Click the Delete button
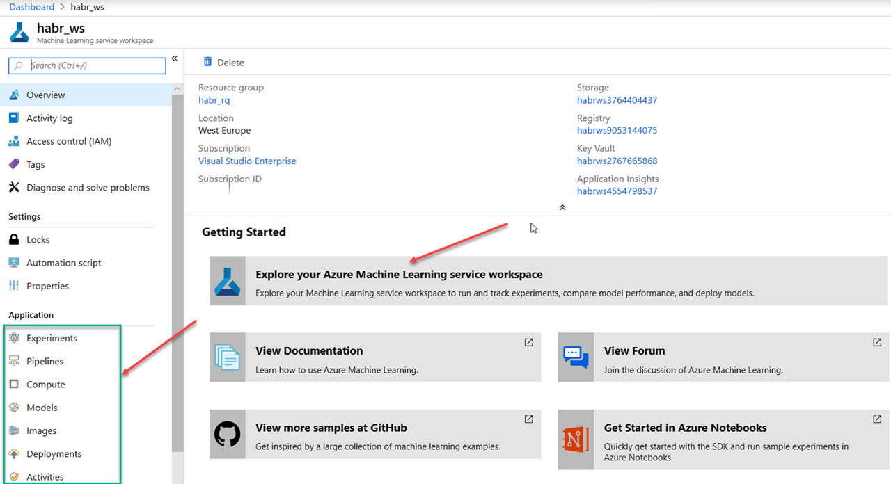The width and height of the screenshot is (891, 484). pos(223,62)
